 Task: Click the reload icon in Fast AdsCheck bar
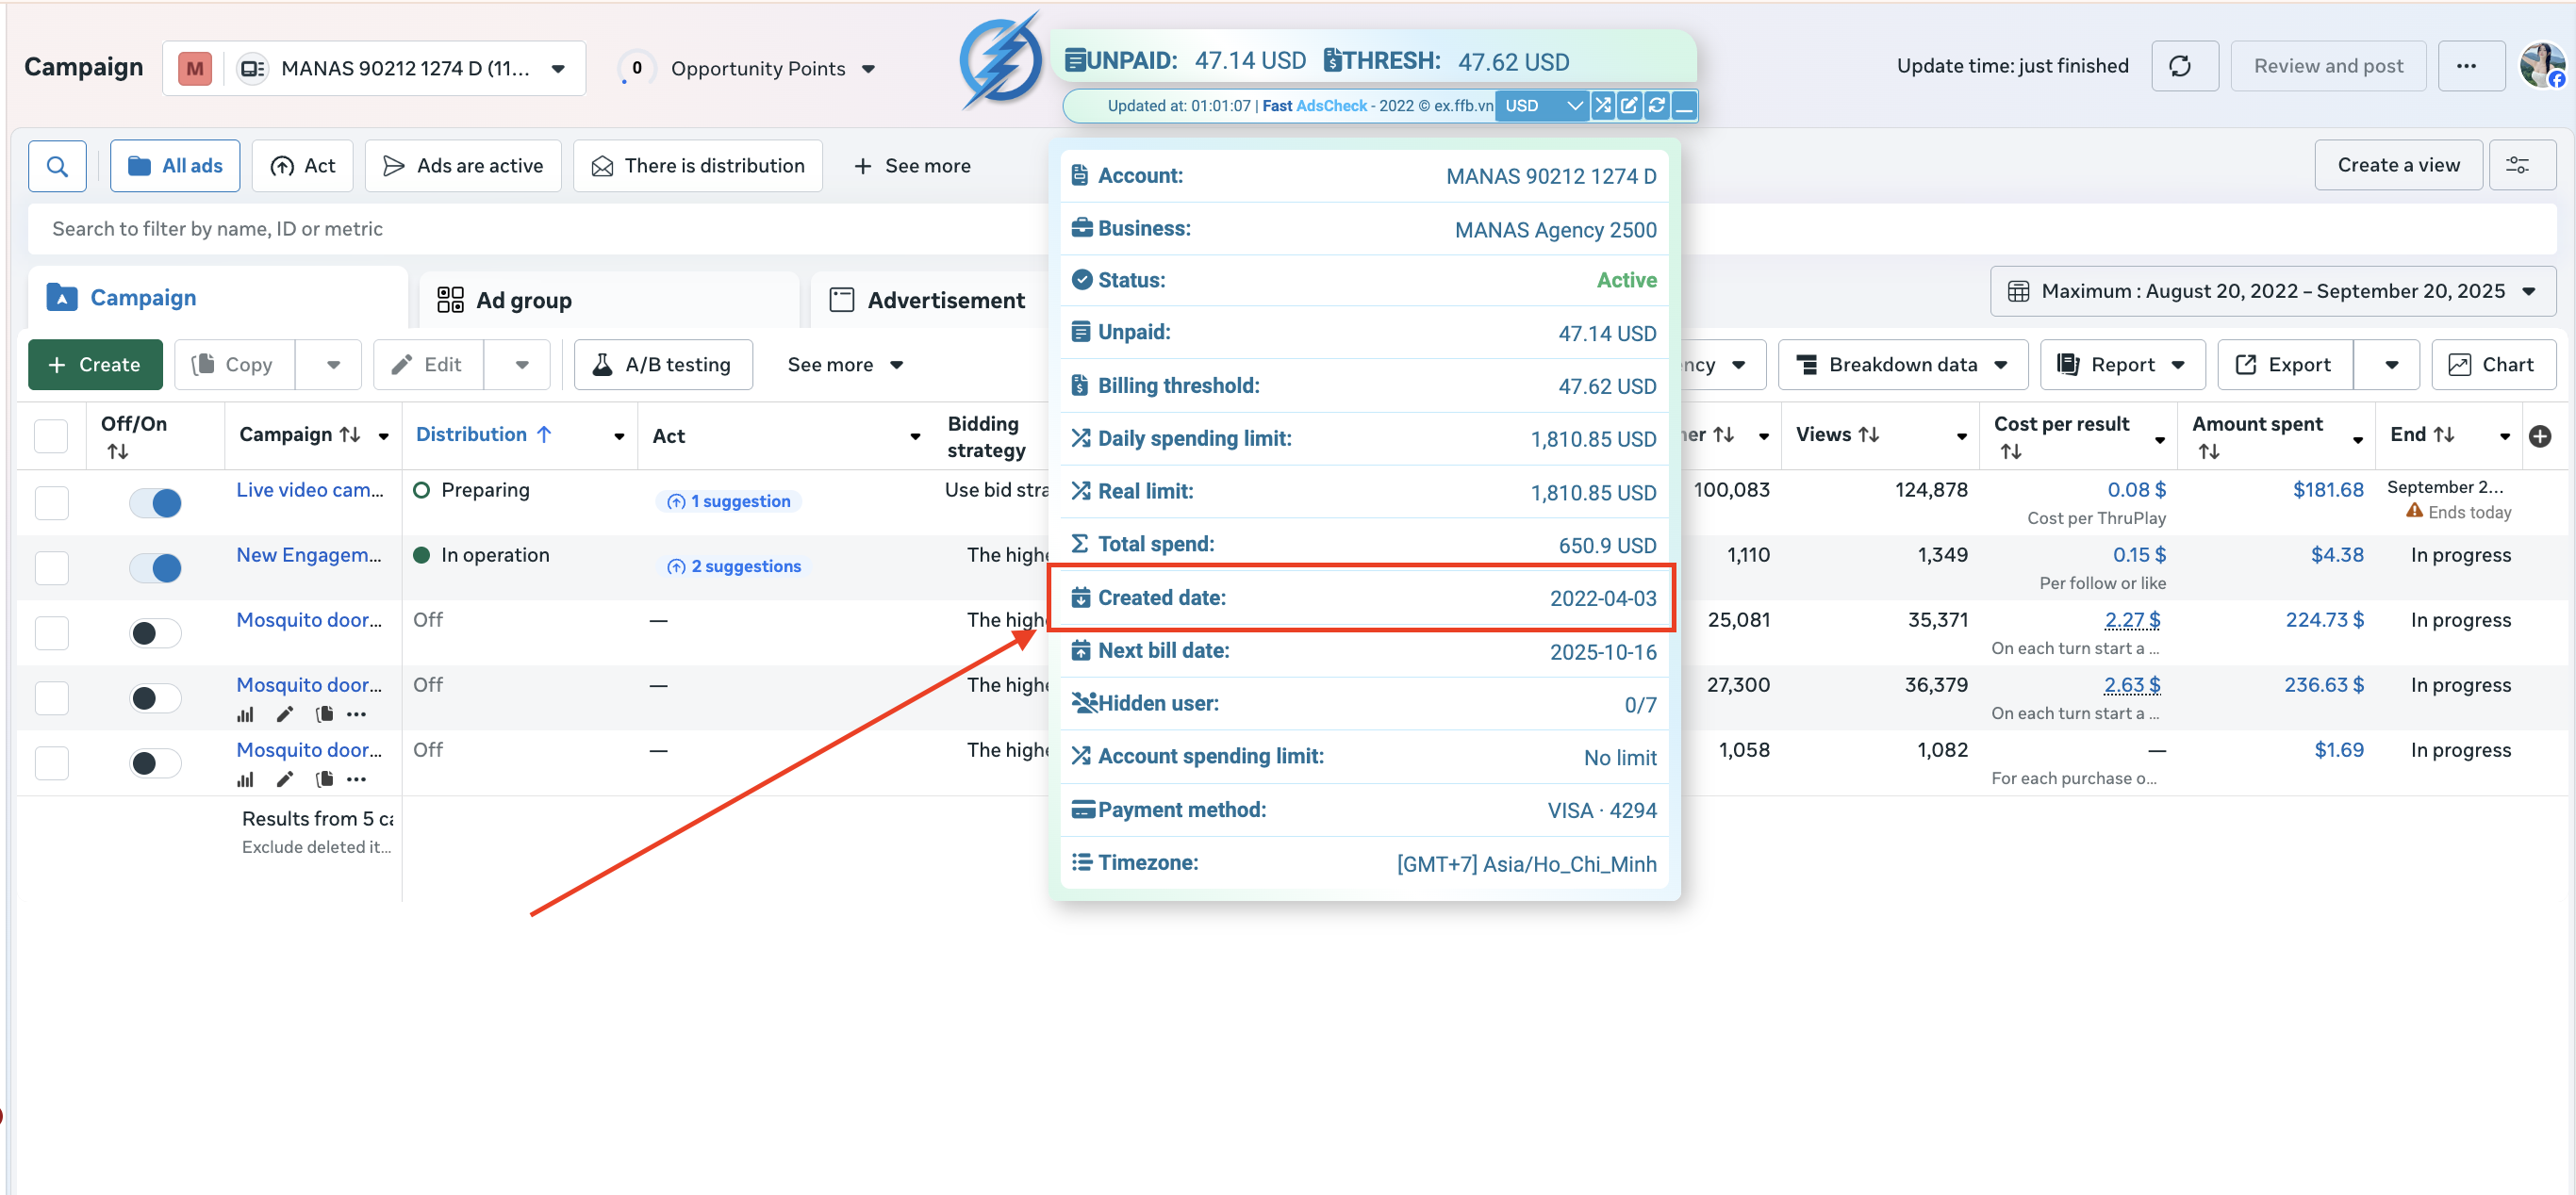[x=1656, y=106]
